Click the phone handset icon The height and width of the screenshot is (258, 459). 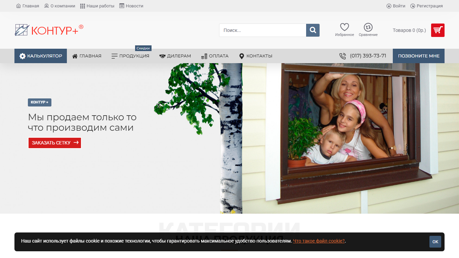click(342, 56)
